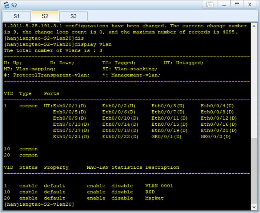Click port entry Eth0/0/5(D)
Image resolution: width=260 pixels, height=213 pixels.
pos(70,112)
